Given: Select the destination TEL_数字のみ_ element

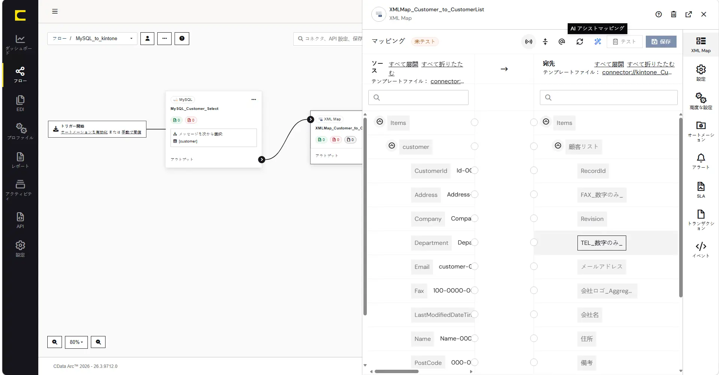Looking at the screenshot, I should 601,243.
